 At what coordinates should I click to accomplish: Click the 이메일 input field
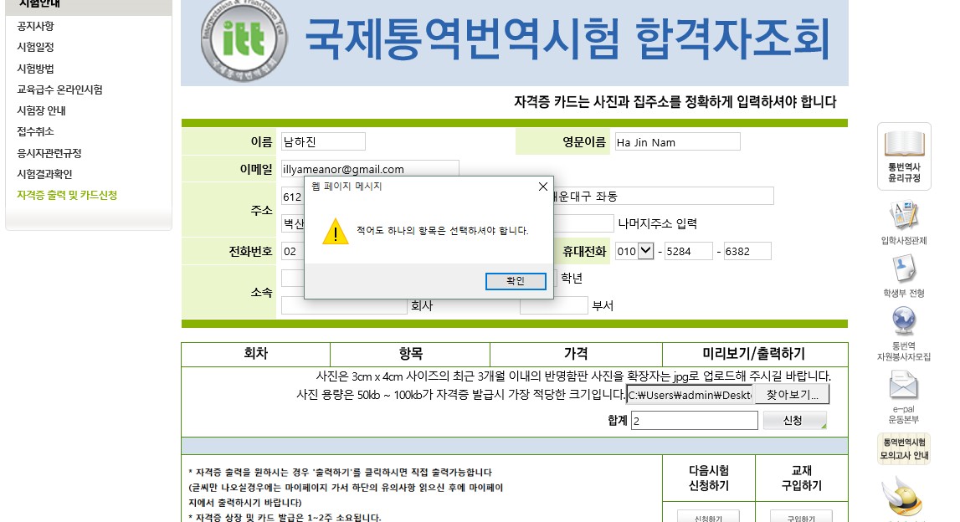tap(370, 169)
